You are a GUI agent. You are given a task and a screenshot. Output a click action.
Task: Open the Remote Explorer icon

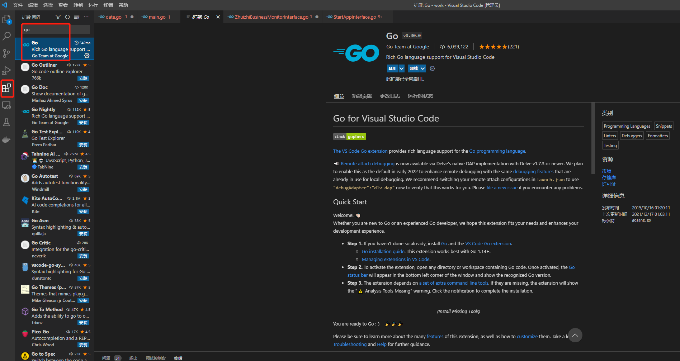point(7,105)
